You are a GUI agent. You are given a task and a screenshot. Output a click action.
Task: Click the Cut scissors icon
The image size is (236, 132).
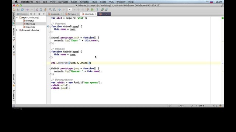(x=37, y=10)
